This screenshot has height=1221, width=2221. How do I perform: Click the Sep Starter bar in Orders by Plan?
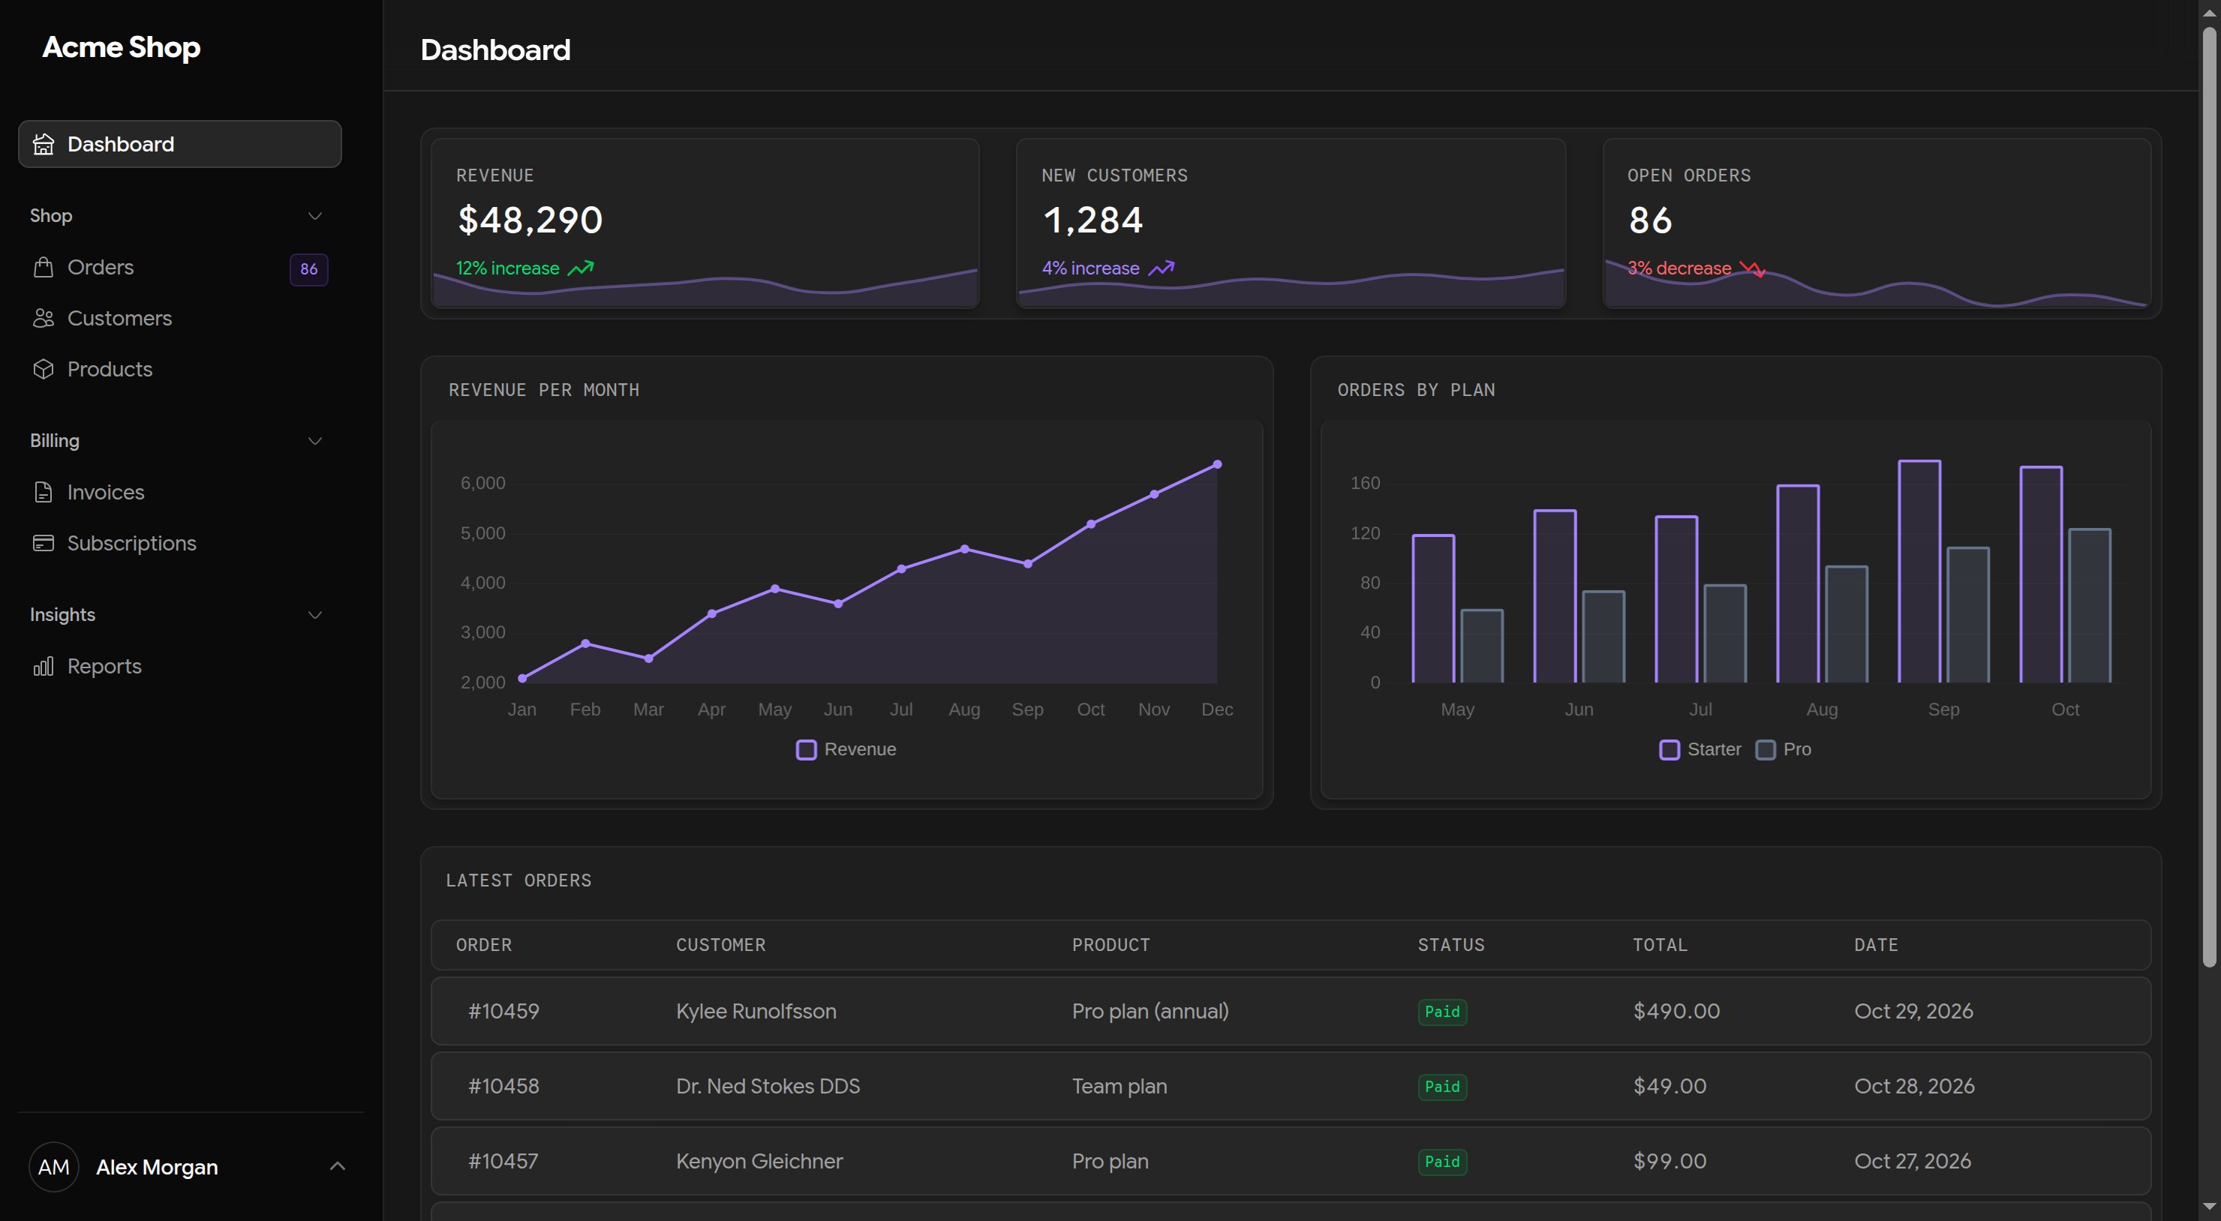click(1919, 571)
